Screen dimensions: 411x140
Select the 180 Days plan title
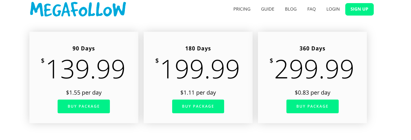(x=198, y=49)
